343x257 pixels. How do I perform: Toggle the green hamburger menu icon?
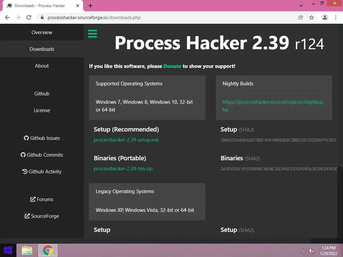click(x=92, y=34)
